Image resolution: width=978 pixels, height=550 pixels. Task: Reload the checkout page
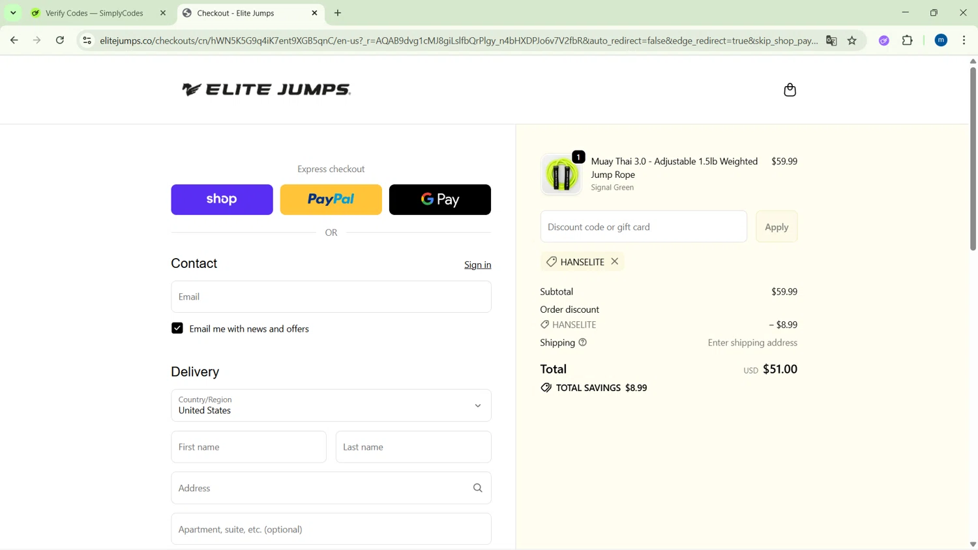(x=60, y=40)
